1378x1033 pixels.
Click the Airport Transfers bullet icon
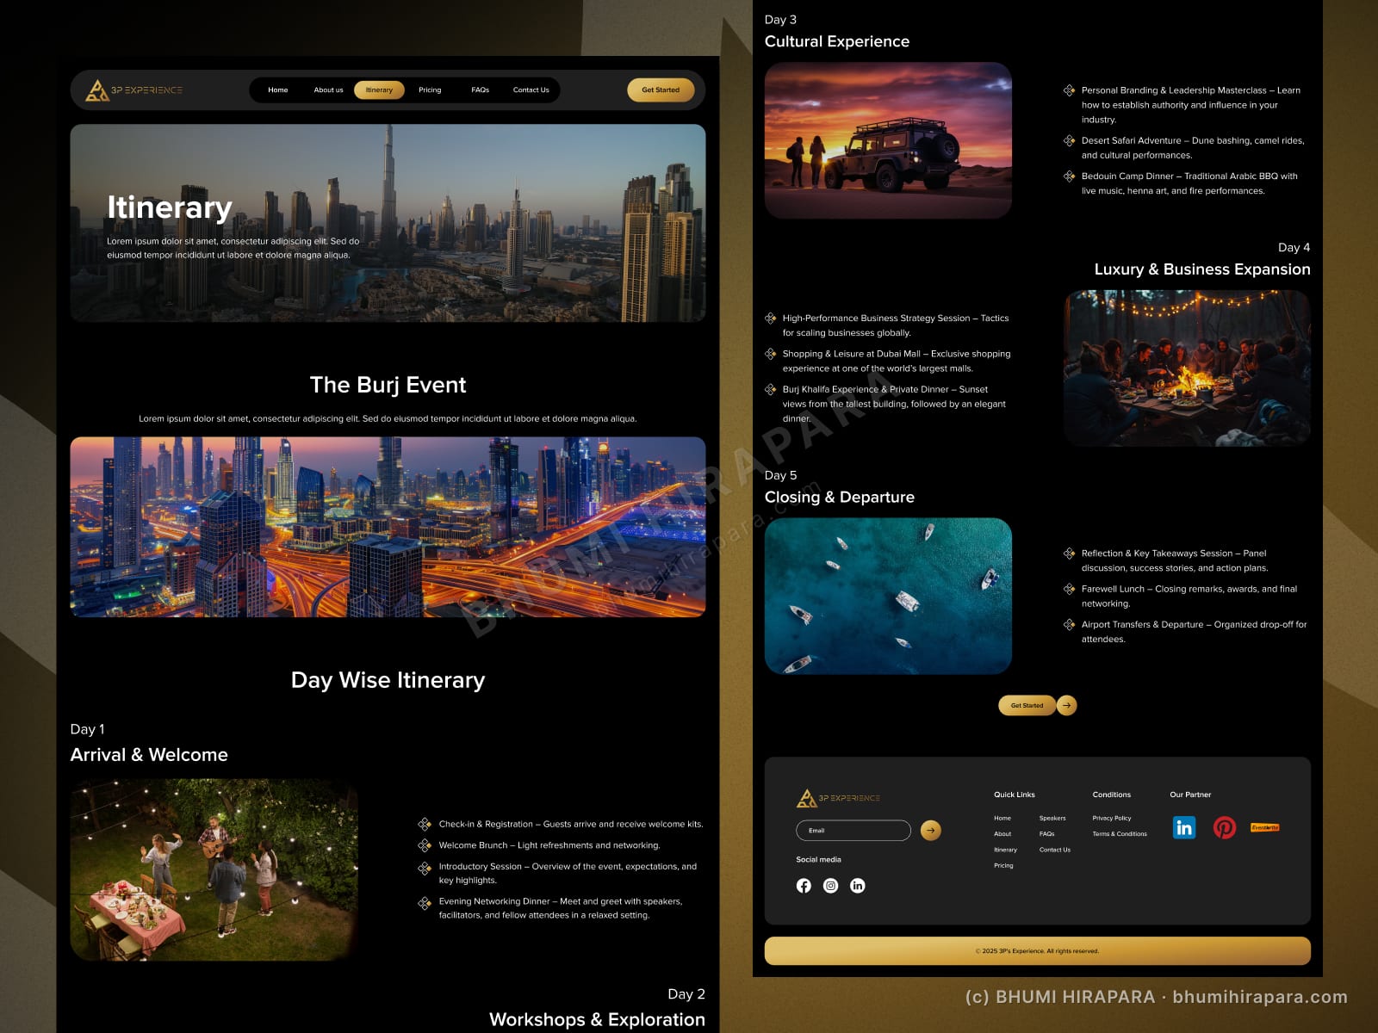pyautogui.click(x=1069, y=624)
